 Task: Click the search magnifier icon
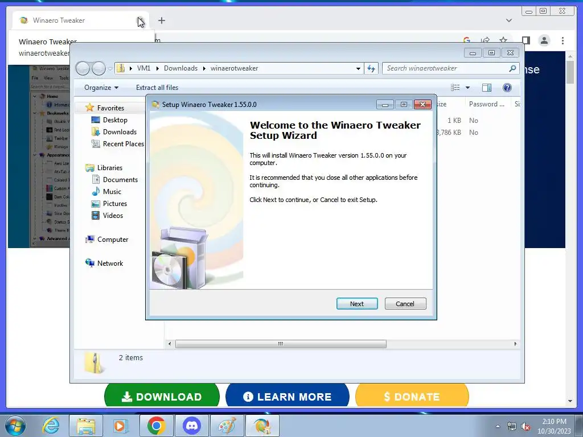tap(512, 68)
